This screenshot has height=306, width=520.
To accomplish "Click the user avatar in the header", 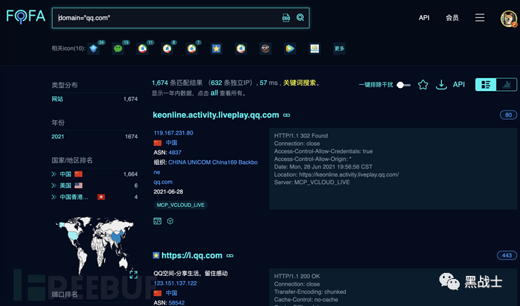I will (509, 19).
